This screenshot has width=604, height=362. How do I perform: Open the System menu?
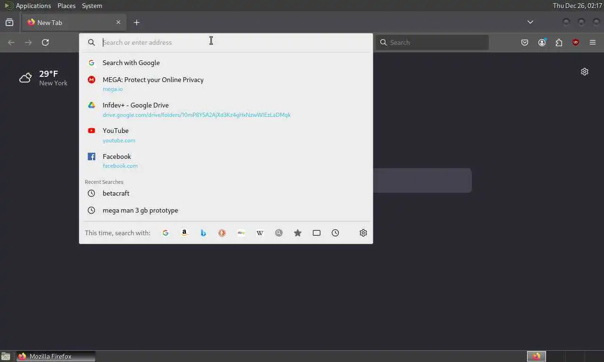(92, 6)
